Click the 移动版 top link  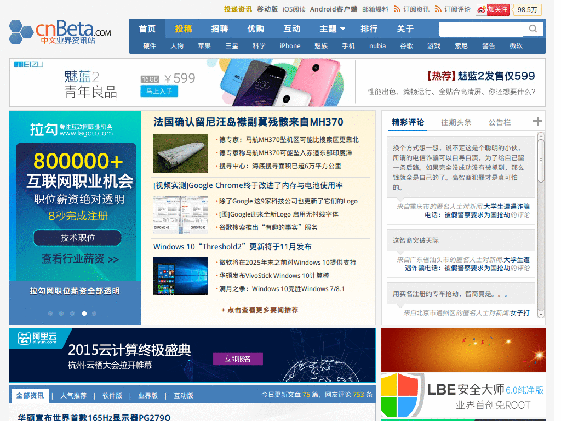click(267, 9)
